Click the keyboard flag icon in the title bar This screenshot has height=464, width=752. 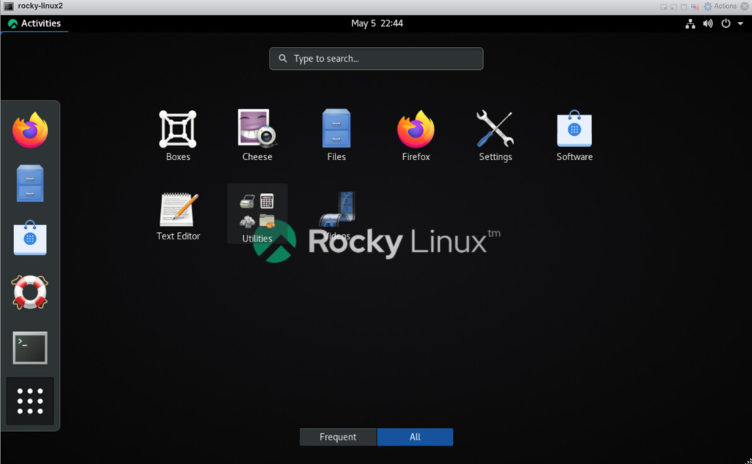[695, 7]
